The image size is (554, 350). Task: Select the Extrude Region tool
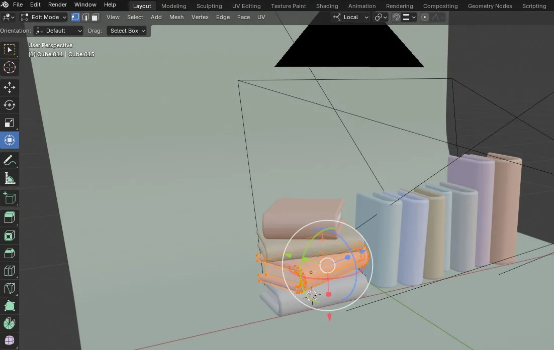point(10,217)
